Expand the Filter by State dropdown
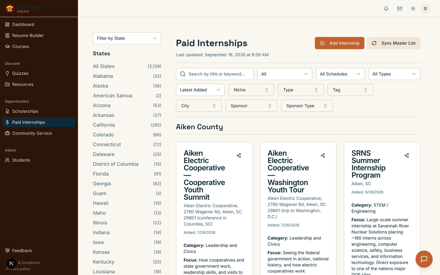Image resolution: width=440 pixels, height=275 pixels. pos(127,38)
